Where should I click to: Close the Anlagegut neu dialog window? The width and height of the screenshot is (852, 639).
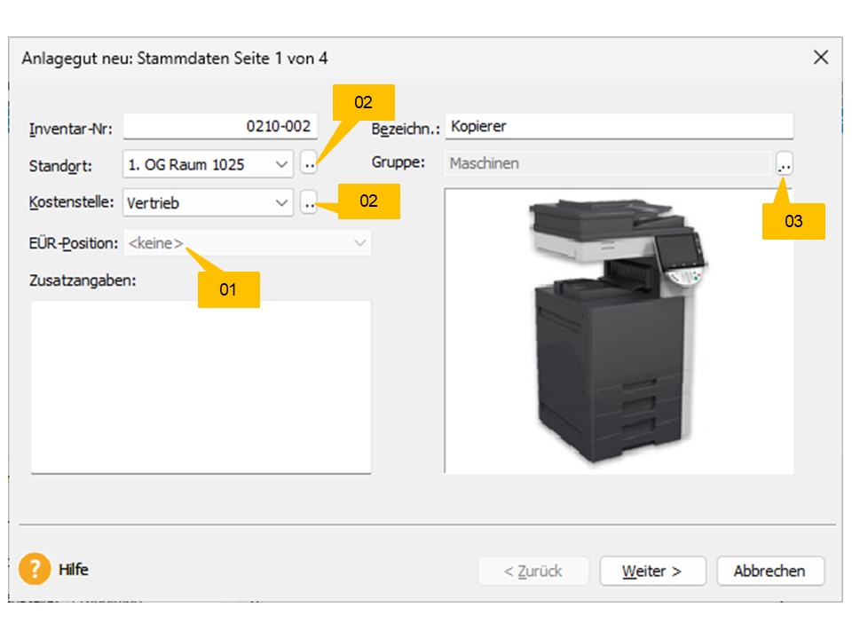[821, 58]
